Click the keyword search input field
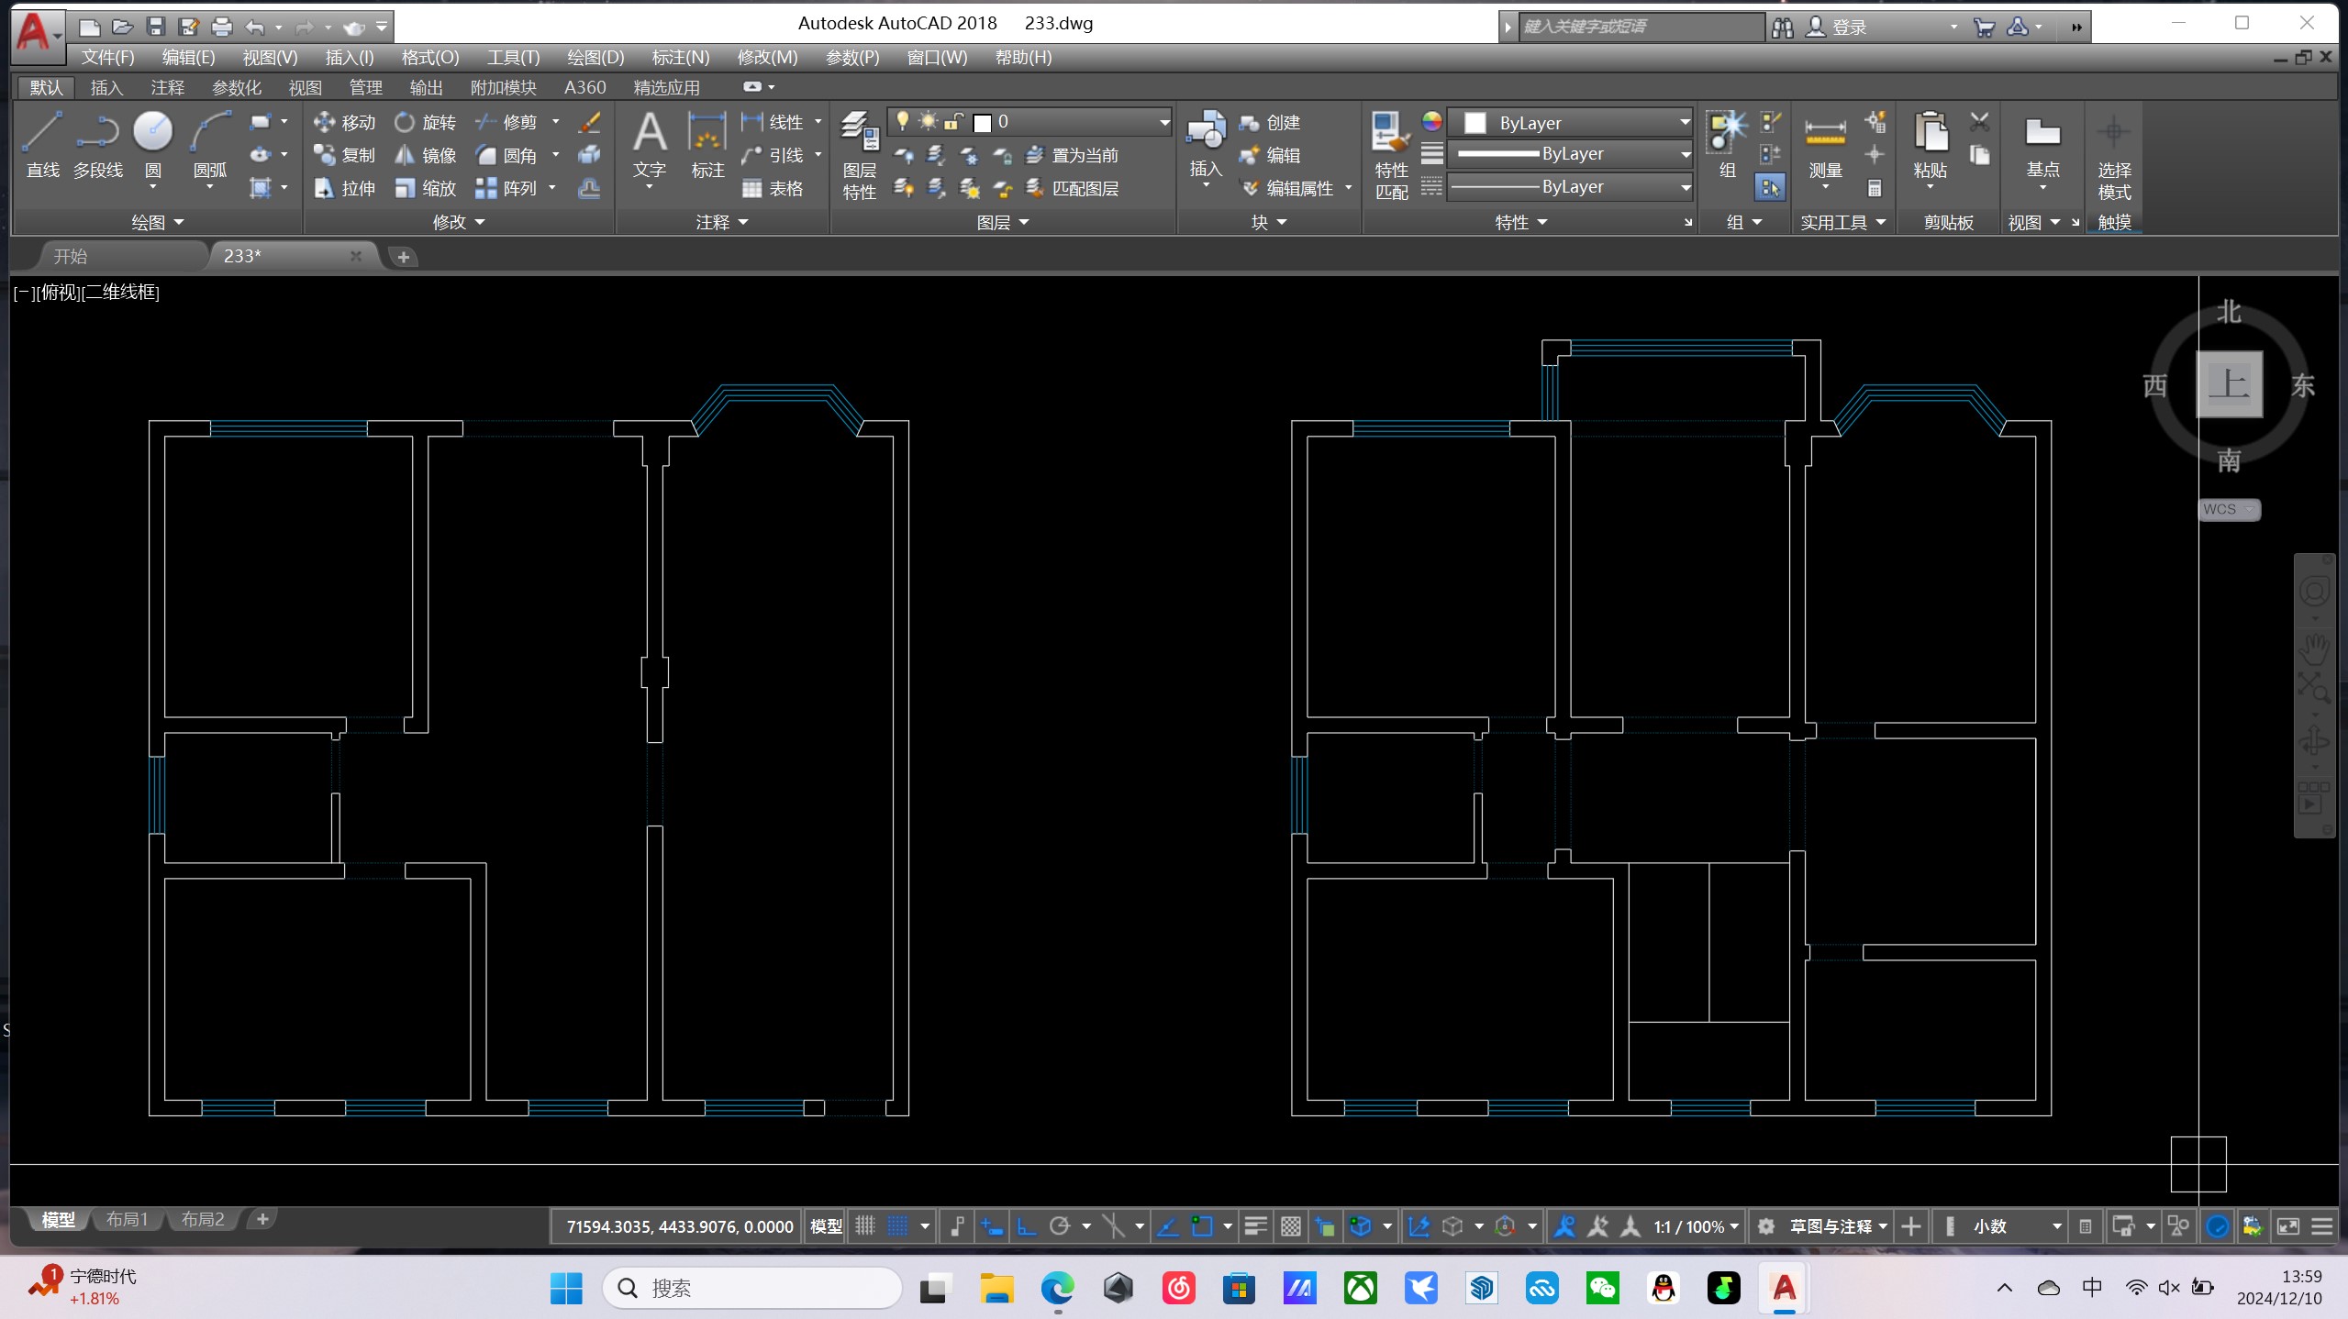Image resolution: width=2348 pixels, height=1319 pixels. (1640, 27)
